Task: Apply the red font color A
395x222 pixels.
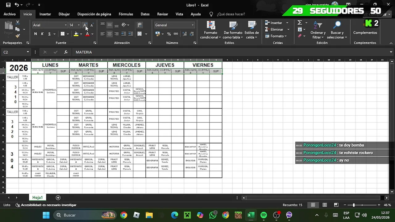Action: [87, 34]
